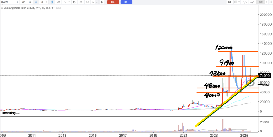Open the bar style dropdown arrow
Screen dimensions: 273x137
tap(69, 2)
